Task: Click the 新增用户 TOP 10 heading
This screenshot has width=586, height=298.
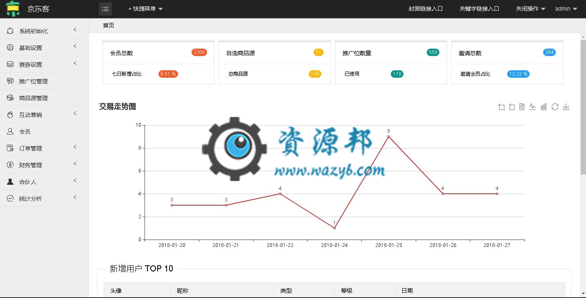Action: click(x=141, y=269)
